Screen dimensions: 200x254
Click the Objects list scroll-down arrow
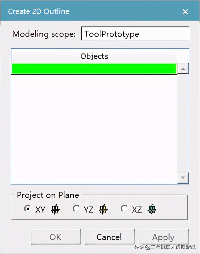click(183, 177)
